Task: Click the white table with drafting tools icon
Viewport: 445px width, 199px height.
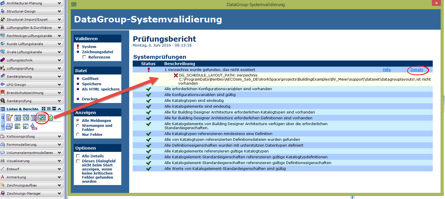Action: (26, 126)
